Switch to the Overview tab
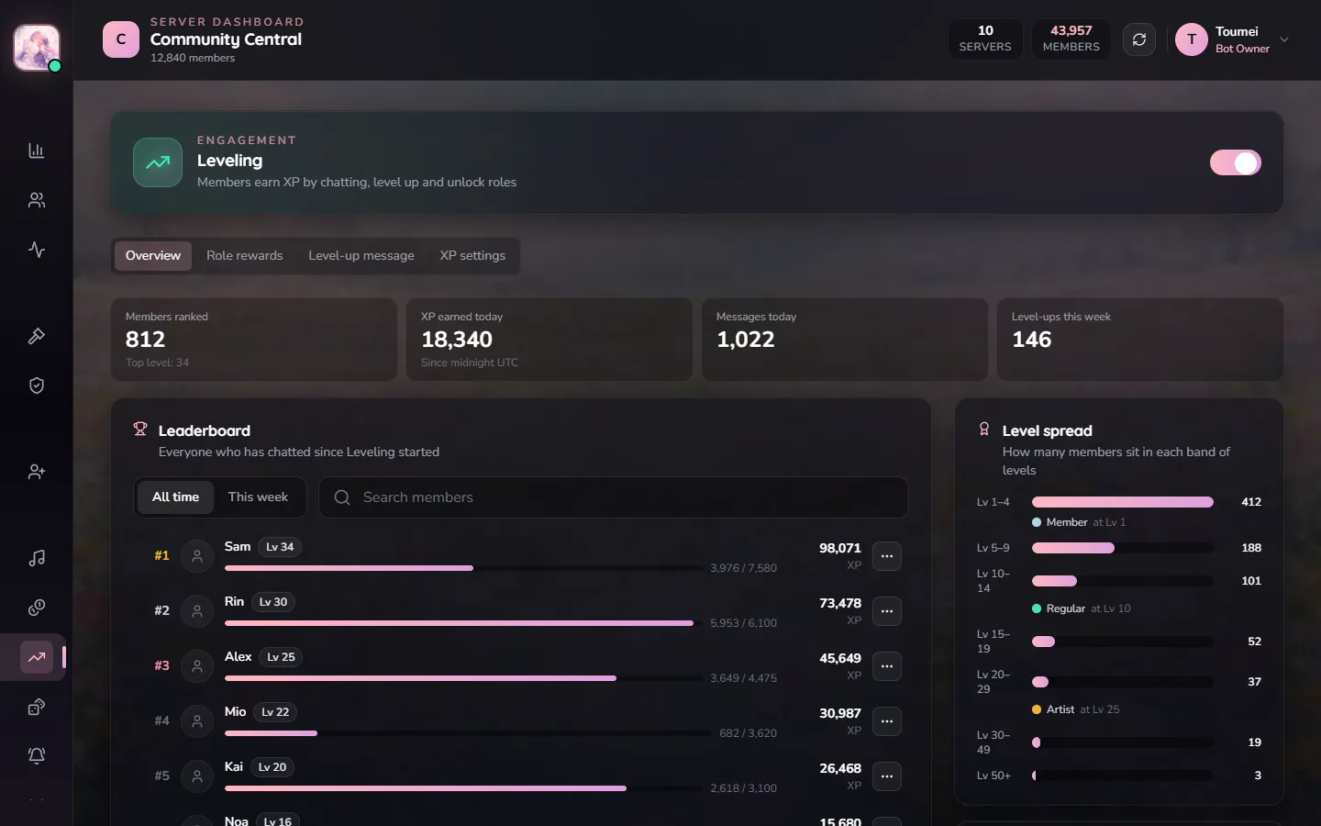 point(153,255)
